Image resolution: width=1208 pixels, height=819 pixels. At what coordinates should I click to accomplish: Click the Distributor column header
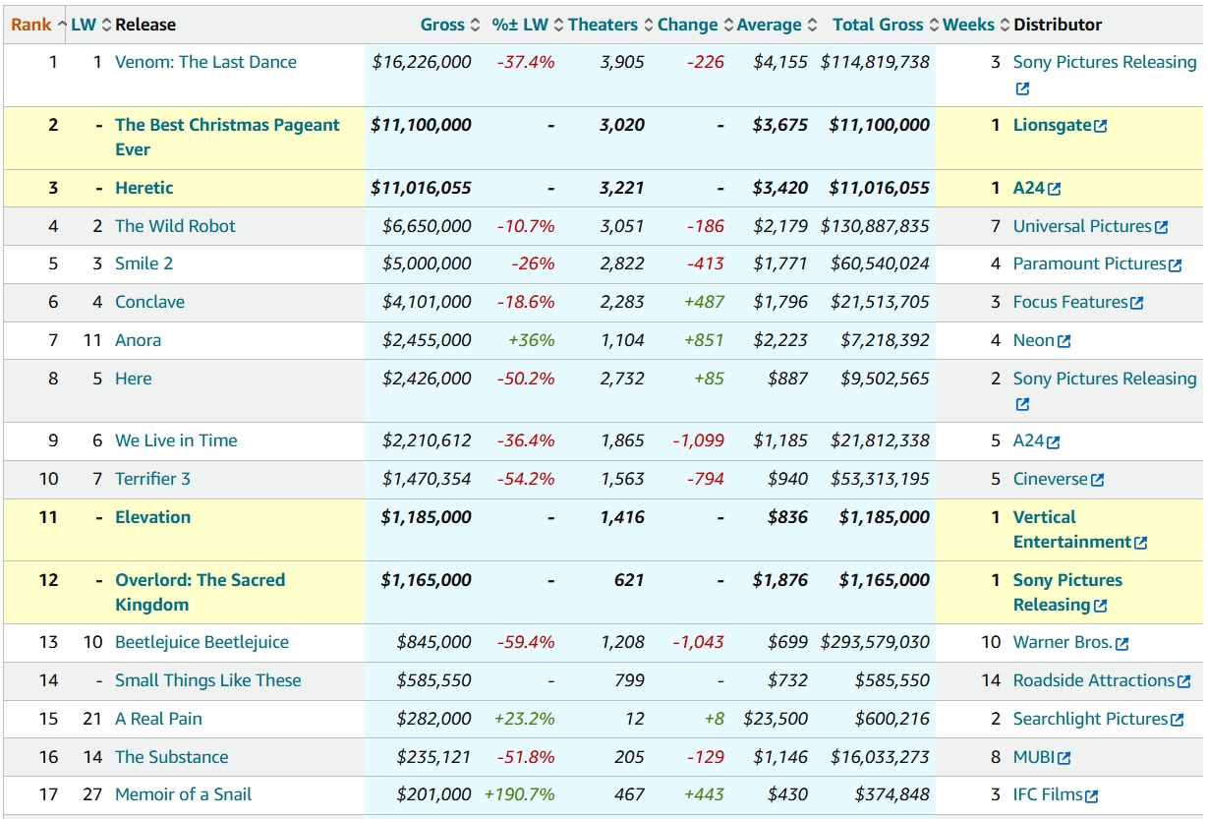(x=1058, y=25)
